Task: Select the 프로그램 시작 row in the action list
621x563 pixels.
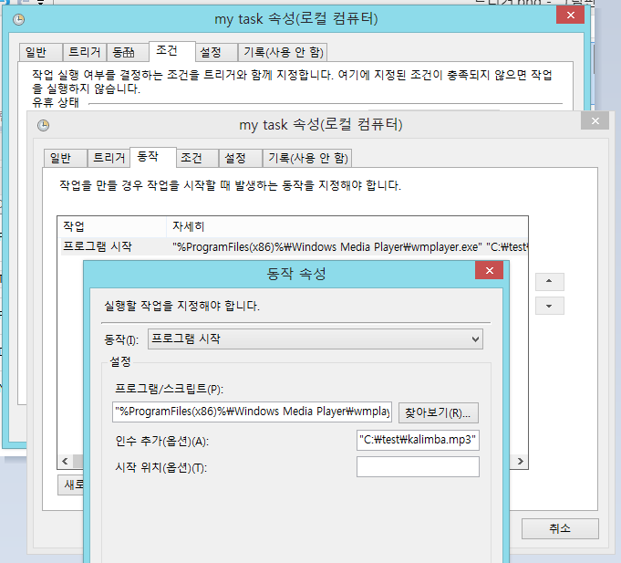Action: pos(97,246)
